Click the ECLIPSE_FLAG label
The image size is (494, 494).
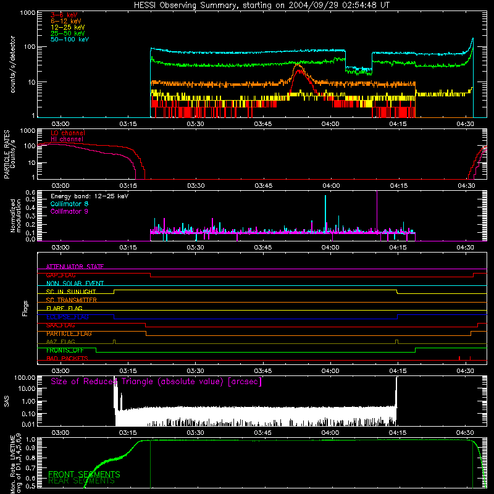(x=67, y=317)
